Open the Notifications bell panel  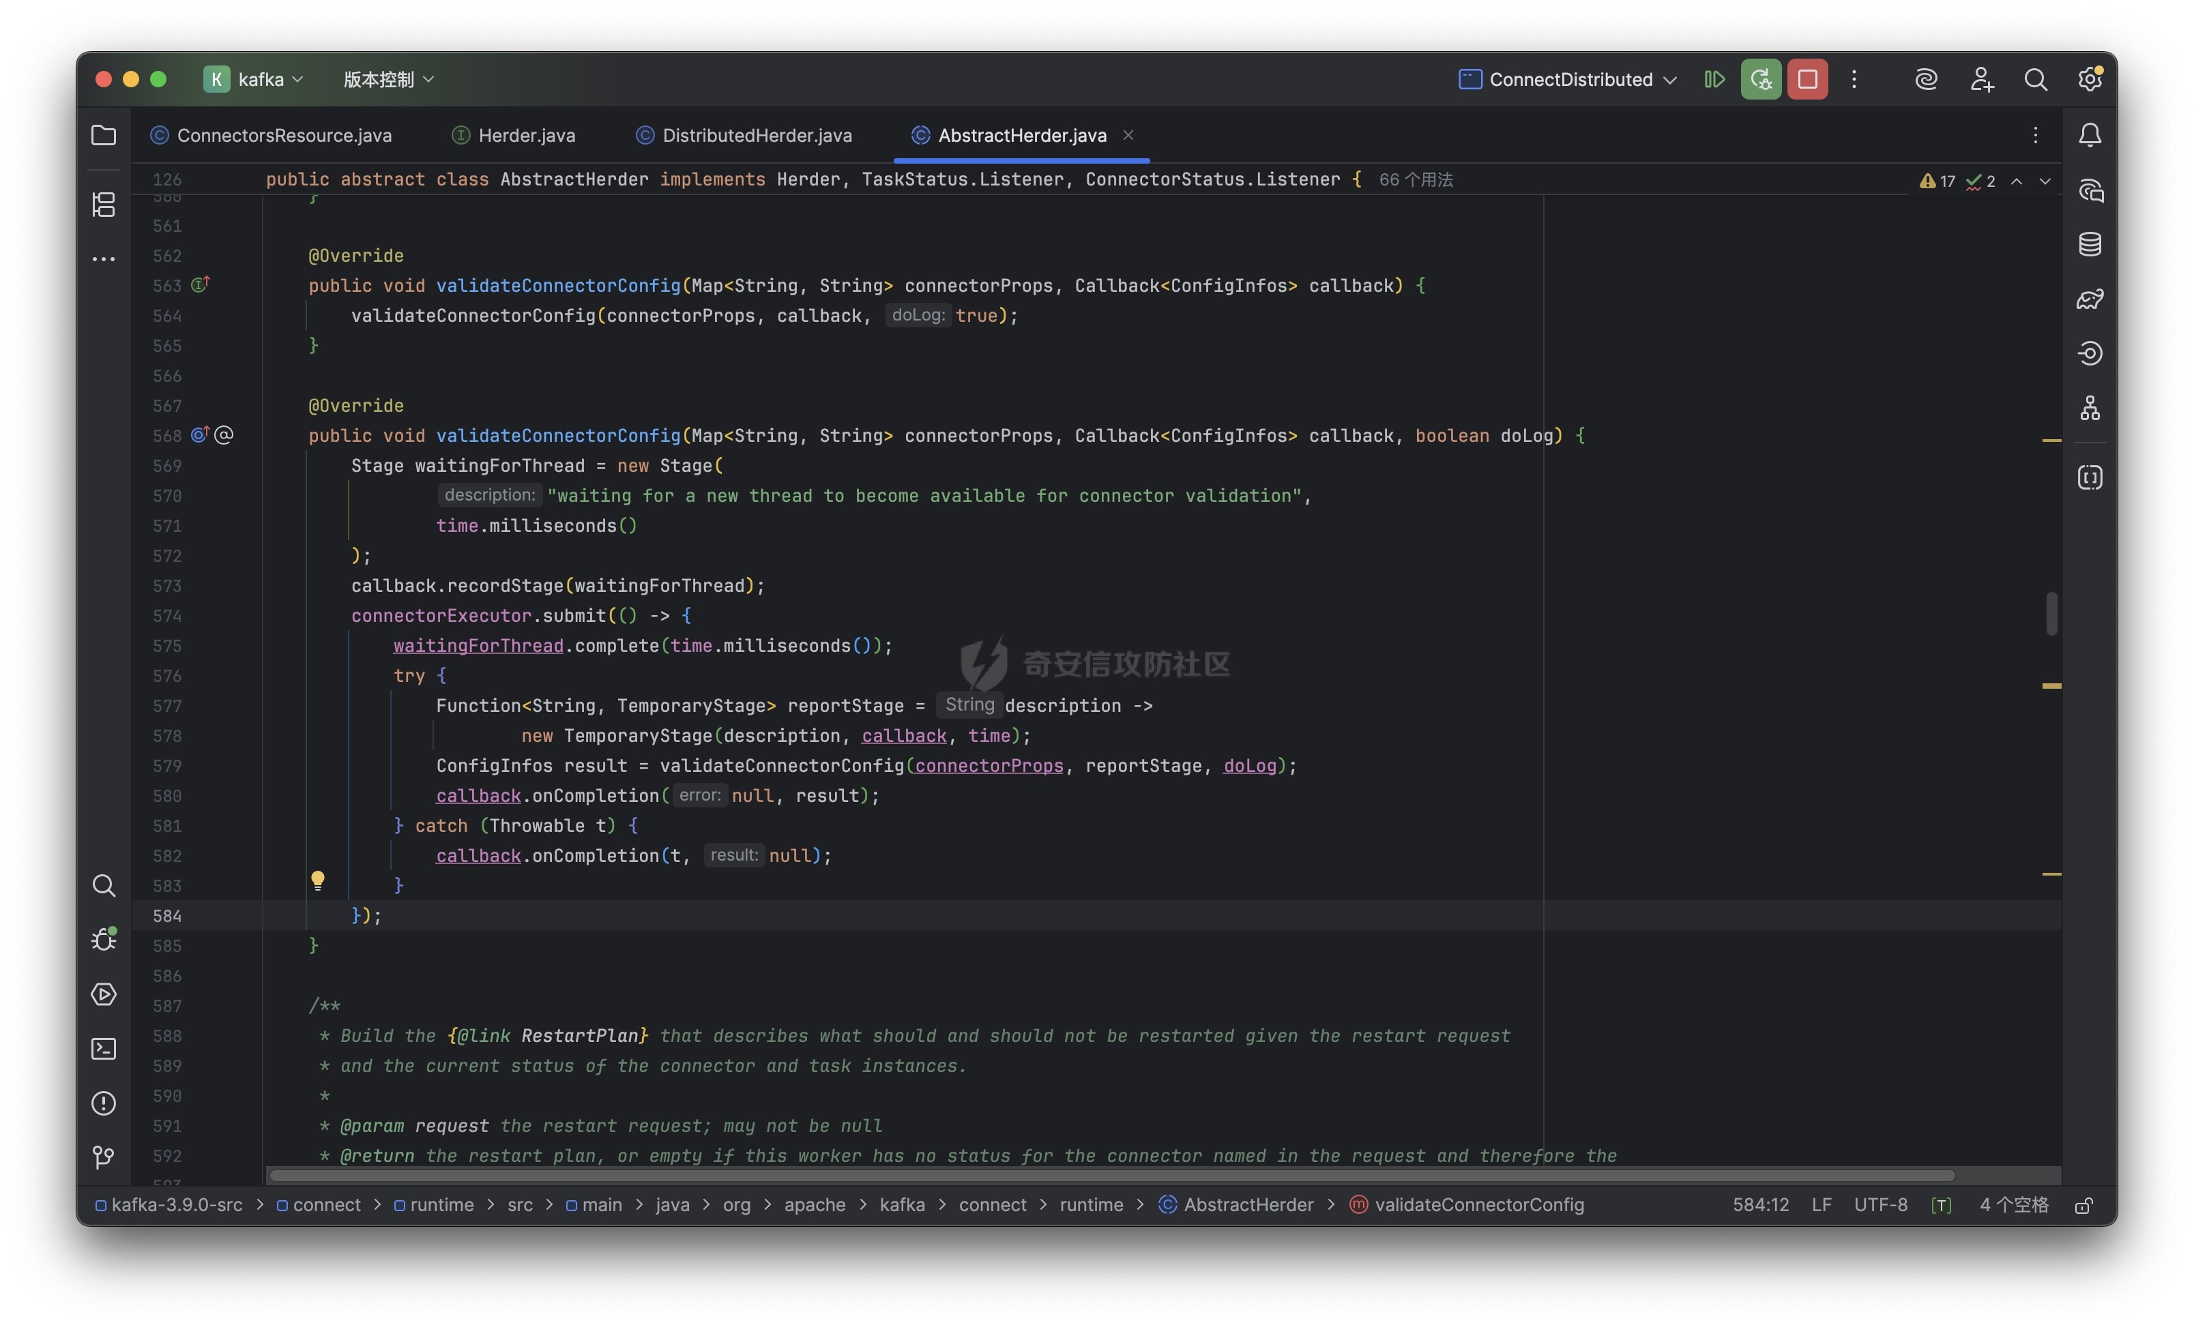coord(2090,135)
